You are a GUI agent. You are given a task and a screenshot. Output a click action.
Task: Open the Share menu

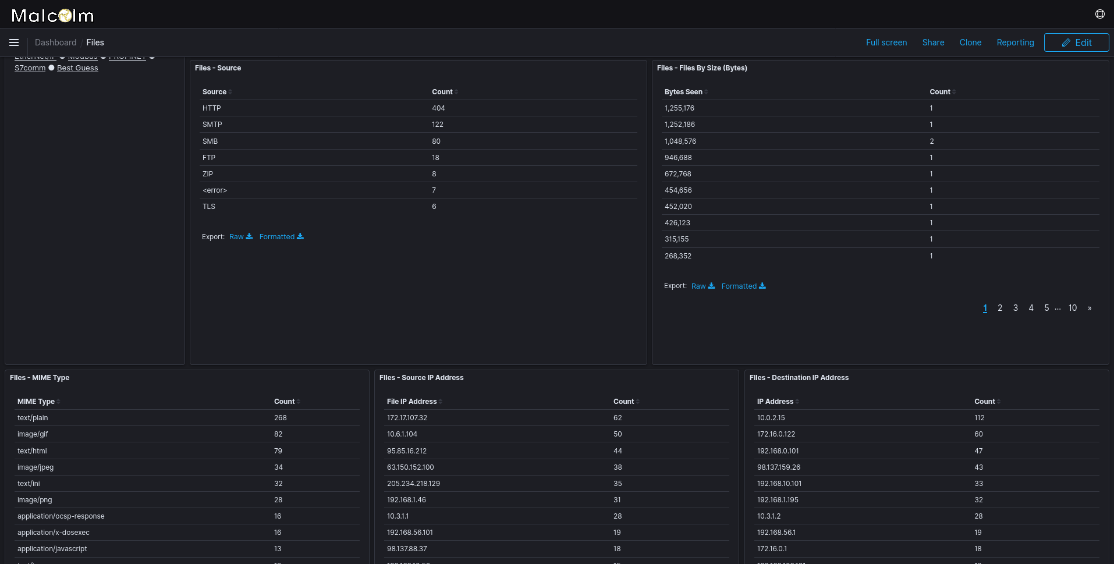(933, 42)
